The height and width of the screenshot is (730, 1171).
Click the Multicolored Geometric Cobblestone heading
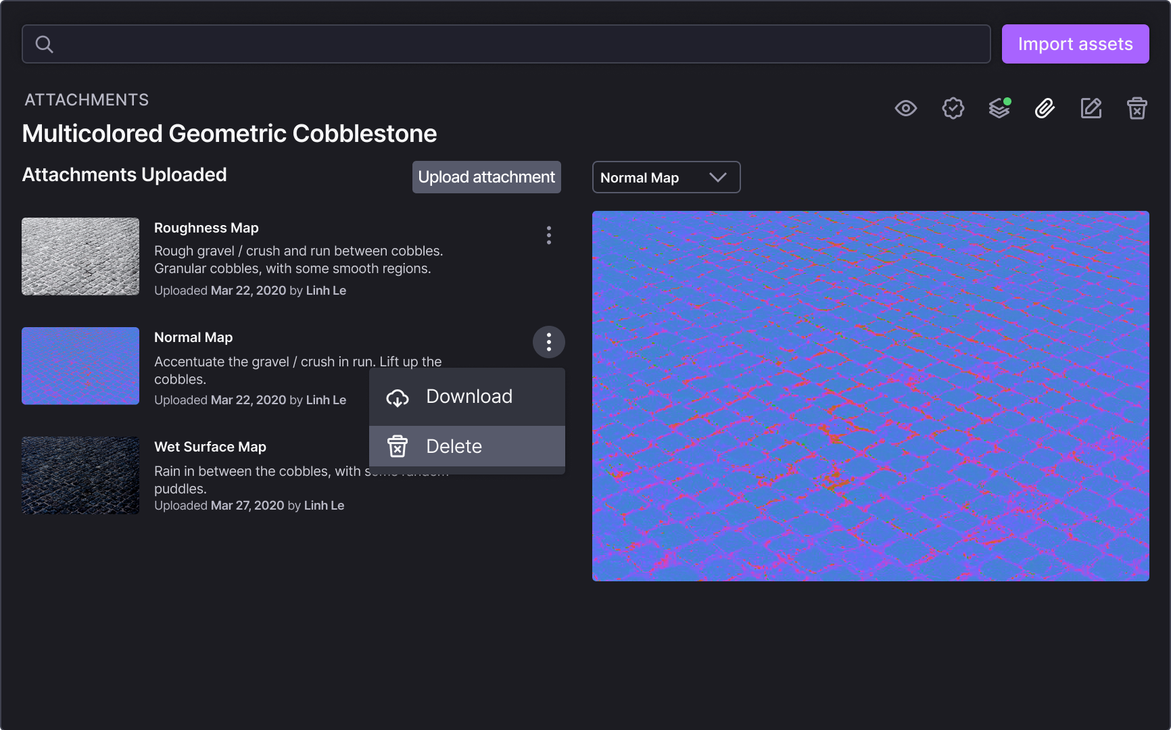click(229, 134)
